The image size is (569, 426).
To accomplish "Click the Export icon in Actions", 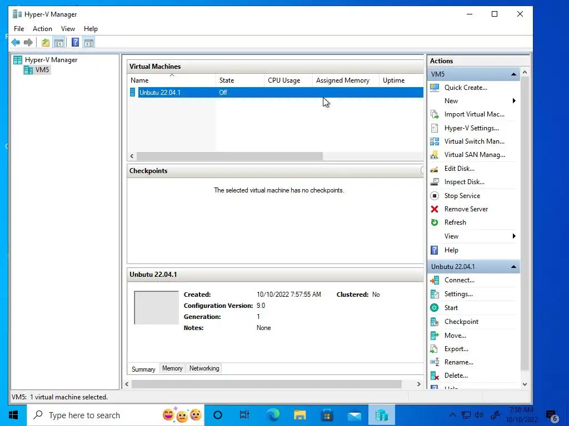I will (x=435, y=349).
